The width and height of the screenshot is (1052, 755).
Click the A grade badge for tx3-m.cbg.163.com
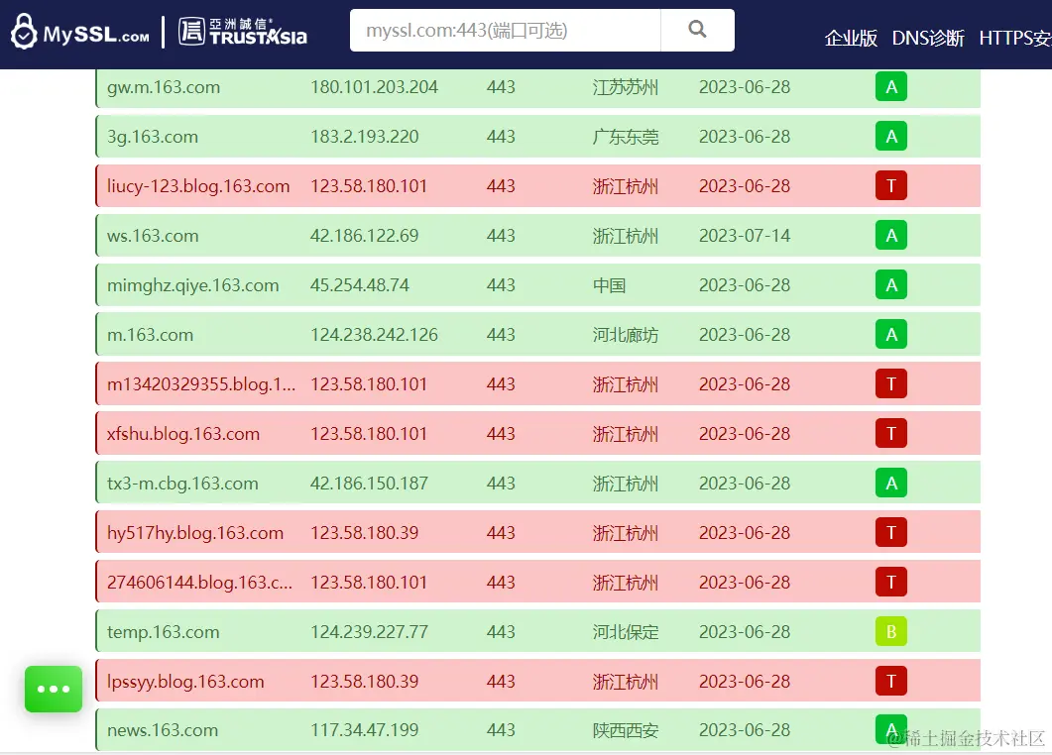pyautogui.click(x=891, y=483)
